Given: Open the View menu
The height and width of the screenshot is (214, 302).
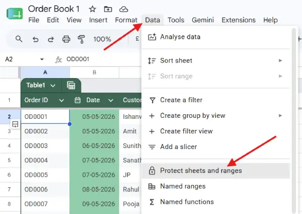Looking at the screenshot, I should tap(74, 20).
